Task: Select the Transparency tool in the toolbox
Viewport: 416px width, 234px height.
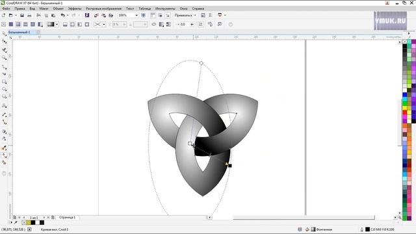Action: pyautogui.click(x=4, y=138)
